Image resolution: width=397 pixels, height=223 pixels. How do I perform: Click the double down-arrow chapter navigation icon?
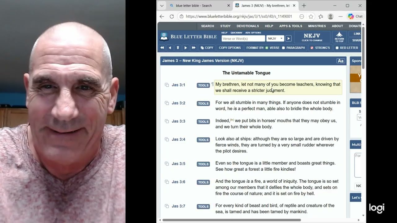178,48
